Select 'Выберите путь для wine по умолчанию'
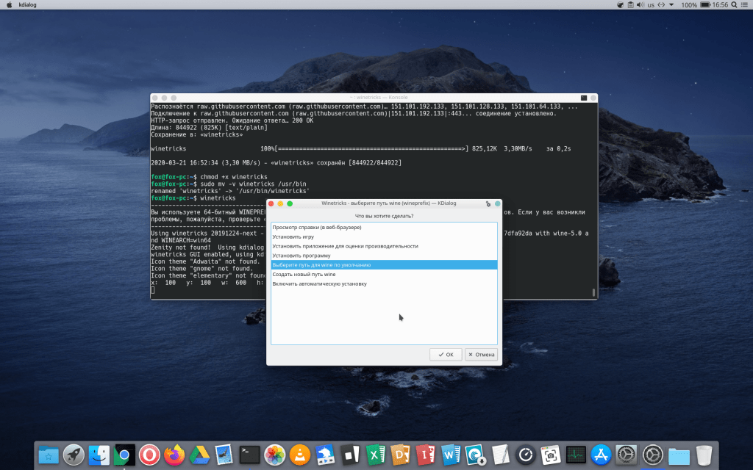 tap(384, 264)
